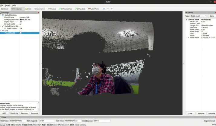Click the minus remove-tool icon
The width and height of the screenshot is (216, 126).
point(108,9)
